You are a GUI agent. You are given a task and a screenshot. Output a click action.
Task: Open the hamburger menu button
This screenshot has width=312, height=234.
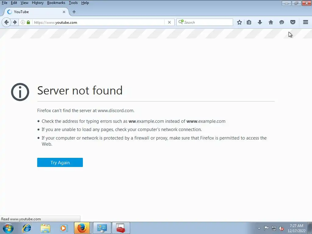pos(306,22)
